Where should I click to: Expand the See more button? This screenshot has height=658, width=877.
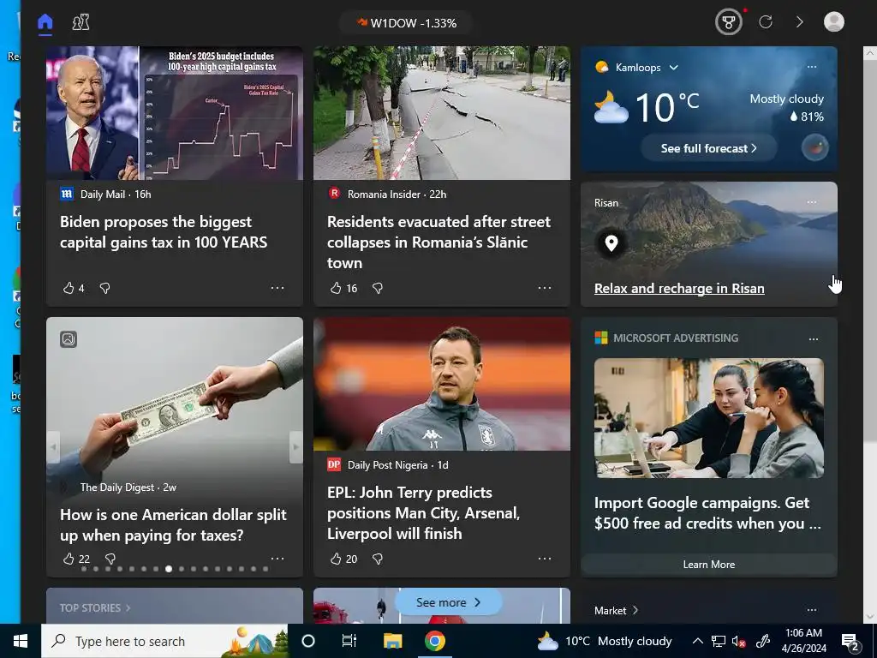tap(448, 602)
